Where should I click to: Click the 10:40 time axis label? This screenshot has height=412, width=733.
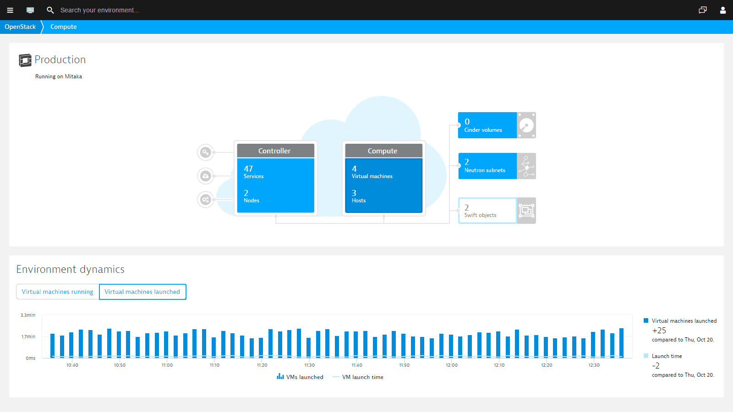tap(72, 365)
